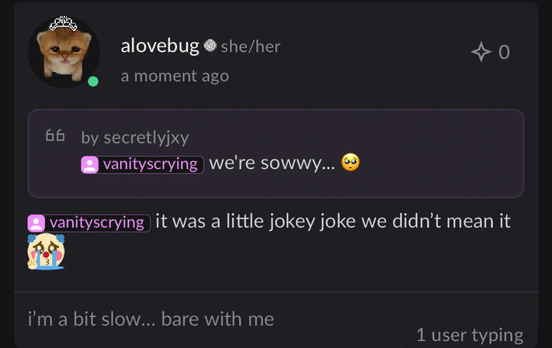Image resolution: width=552 pixels, height=348 pixels.
Task: Click the quotation mark icon in quote
Action: click(x=54, y=136)
